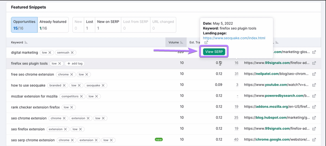Select keyword 'how to use seoquake'
Viewport: 326px width, 146px height.
[28, 85]
